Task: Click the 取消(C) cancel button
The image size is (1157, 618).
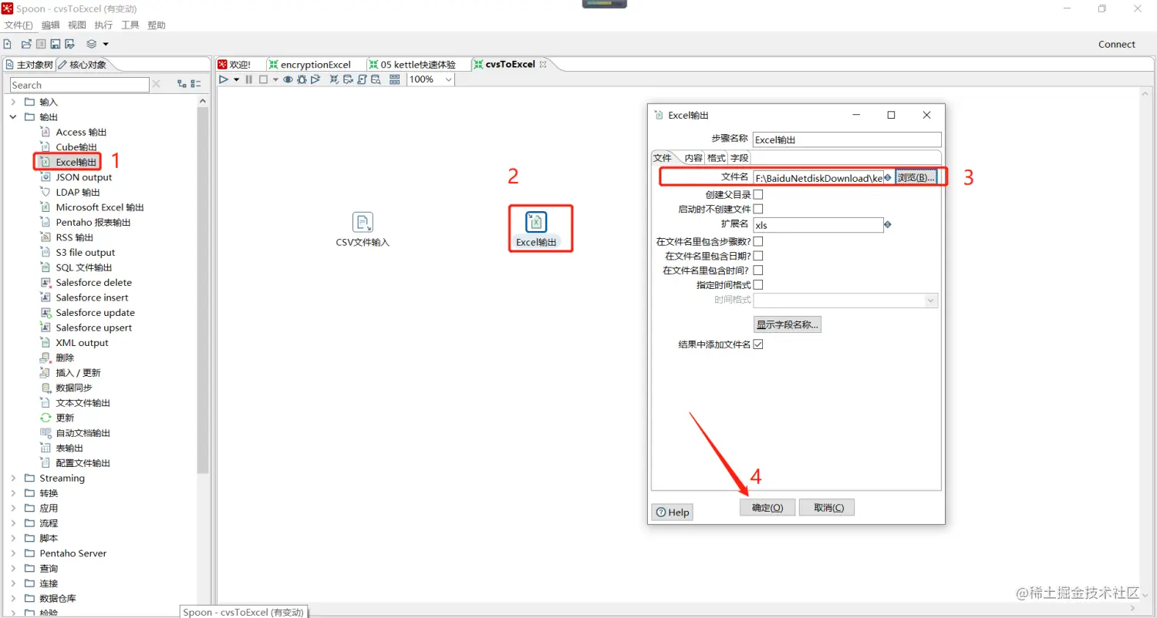Action: [827, 508]
